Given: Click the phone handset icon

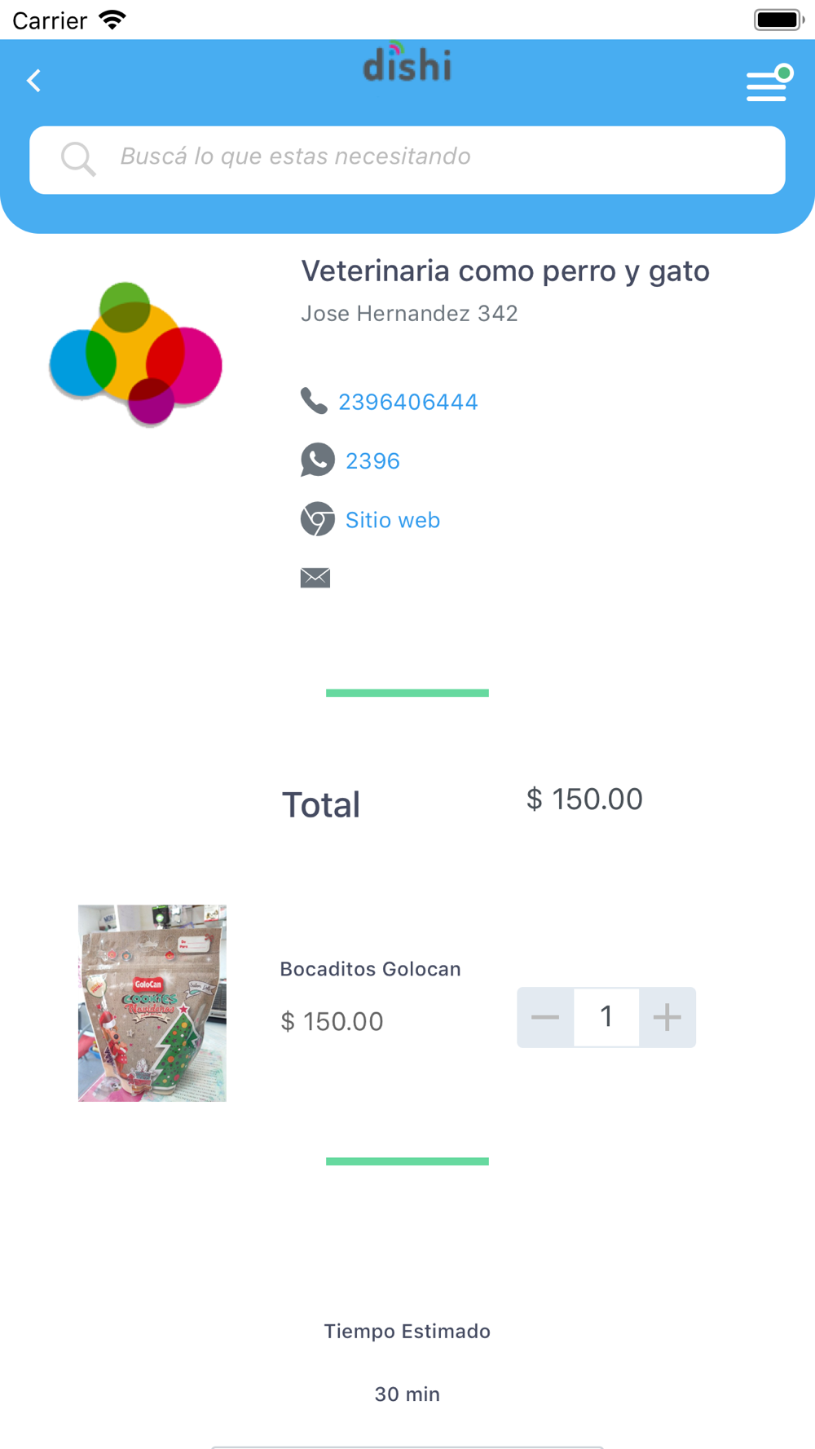Looking at the screenshot, I should [314, 401].
